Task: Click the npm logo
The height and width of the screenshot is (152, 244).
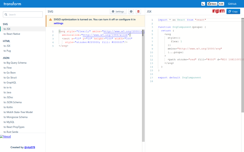Action: pyautogui.click(x=219, y=11)
